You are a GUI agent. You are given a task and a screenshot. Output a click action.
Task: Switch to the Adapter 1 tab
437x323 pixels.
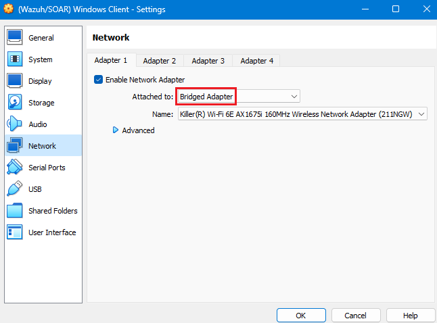tap(111, 60)
